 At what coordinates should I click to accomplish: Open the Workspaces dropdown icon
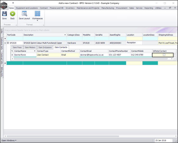(37, 14)
